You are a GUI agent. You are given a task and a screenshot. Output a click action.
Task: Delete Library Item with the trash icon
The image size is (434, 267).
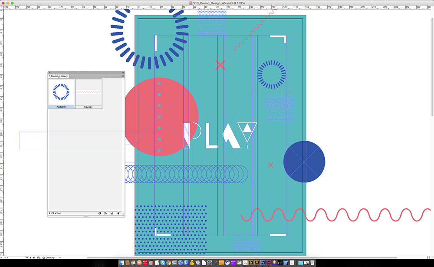pos(118,213)
